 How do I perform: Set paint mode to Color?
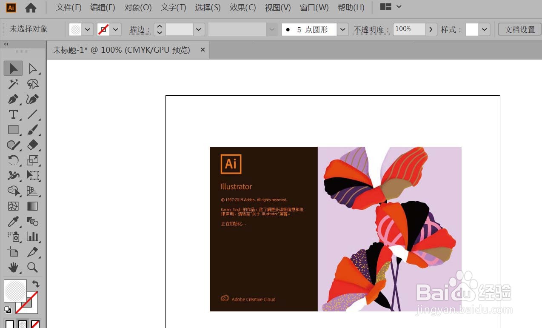tap(10, 325)
